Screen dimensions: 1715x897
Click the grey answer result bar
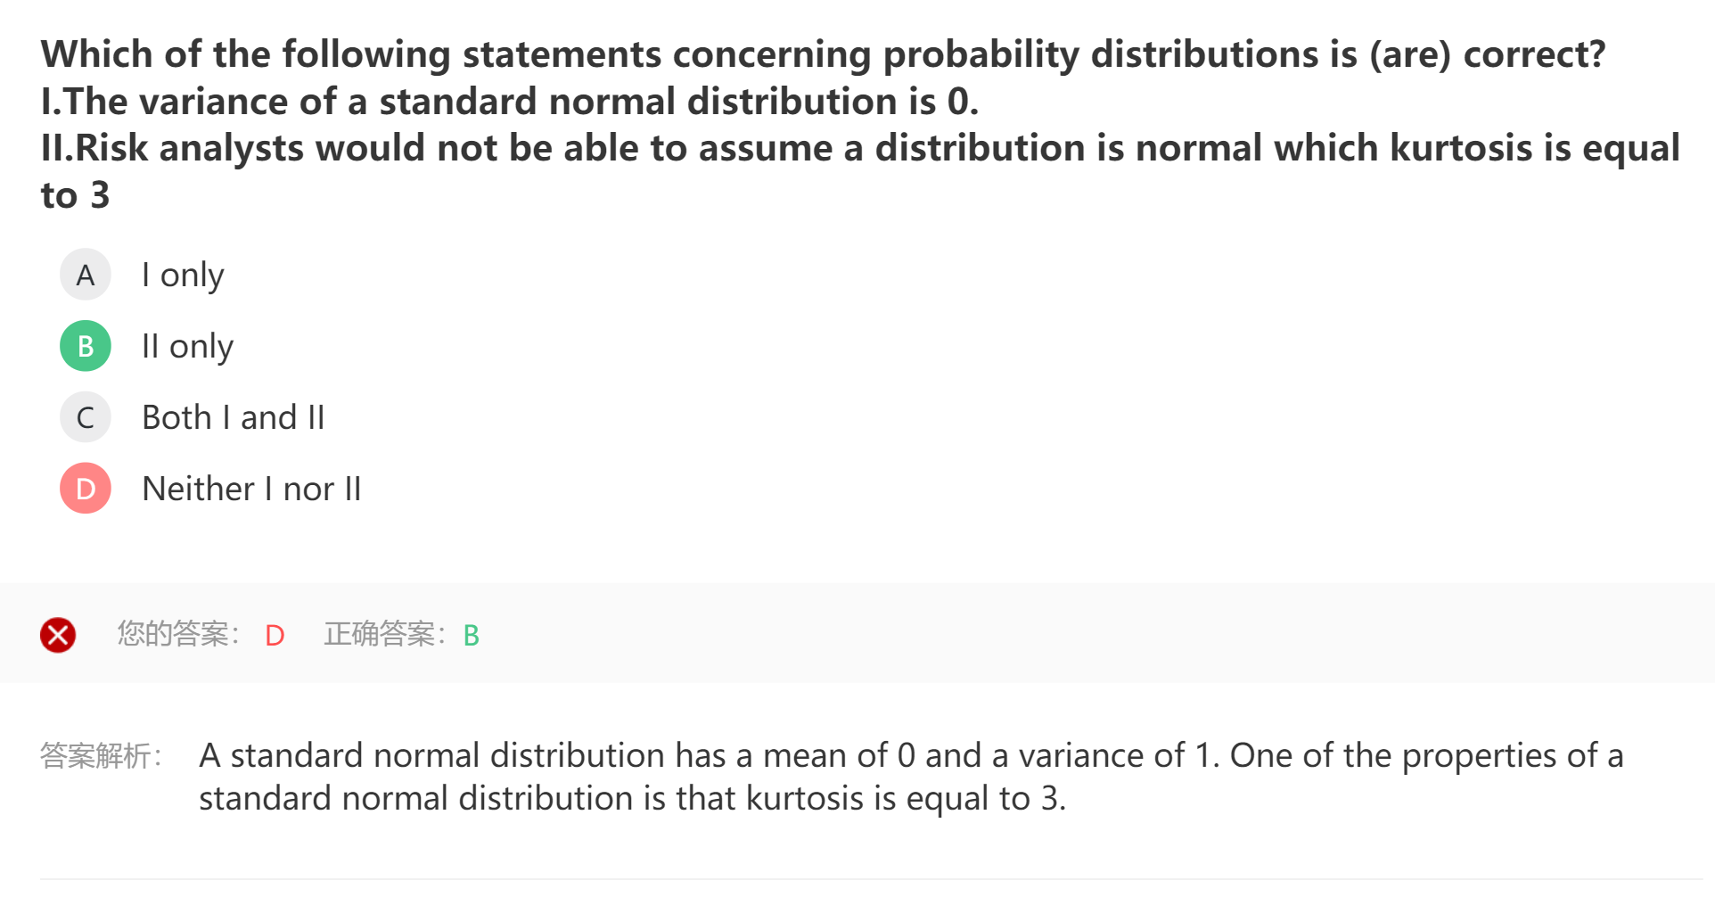point(1070,633)
